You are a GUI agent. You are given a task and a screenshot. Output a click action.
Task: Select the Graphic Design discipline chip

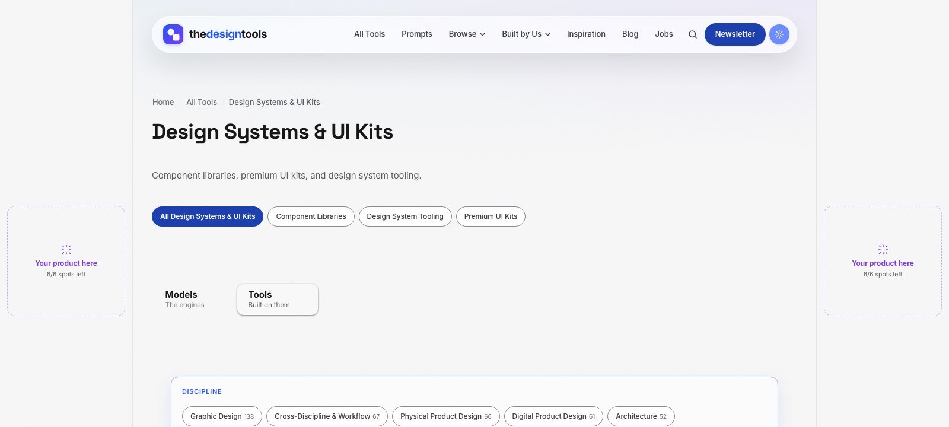click(222, 416)
